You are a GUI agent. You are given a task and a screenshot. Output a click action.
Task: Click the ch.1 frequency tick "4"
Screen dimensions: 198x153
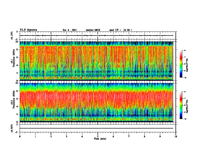[17, 65]
